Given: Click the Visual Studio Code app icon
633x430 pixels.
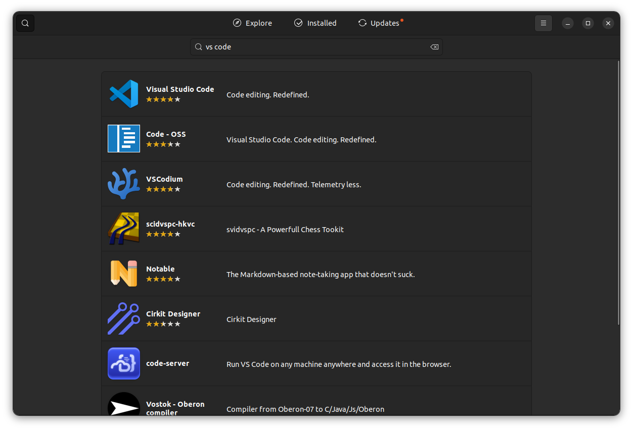Looking at the screenshot, I should pyautogui.click(x=123, y=93).
